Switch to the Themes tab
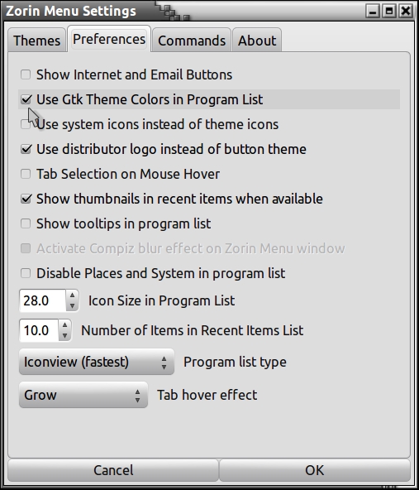This screenshot has height=490, width=419. pos(37,41)
